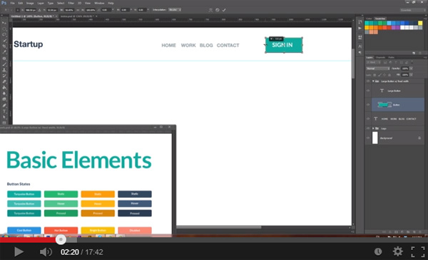Viewport: 428px width, 260px height.
Task: Cancel the transform with the circle-slash icon
Action: coord(218,10)
